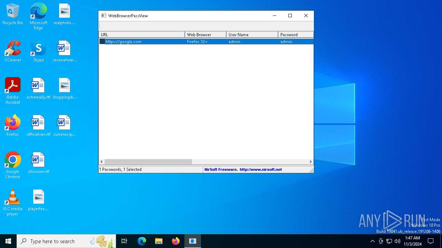Open Google Chrome desktop shortcut
The image size is (442, 248).
(x=13, y=165)
